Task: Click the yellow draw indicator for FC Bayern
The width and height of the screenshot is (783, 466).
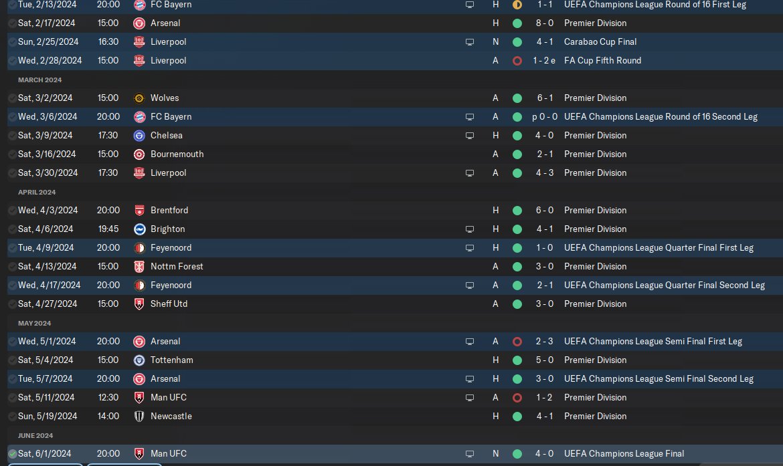Action: [x=517, y=5]
